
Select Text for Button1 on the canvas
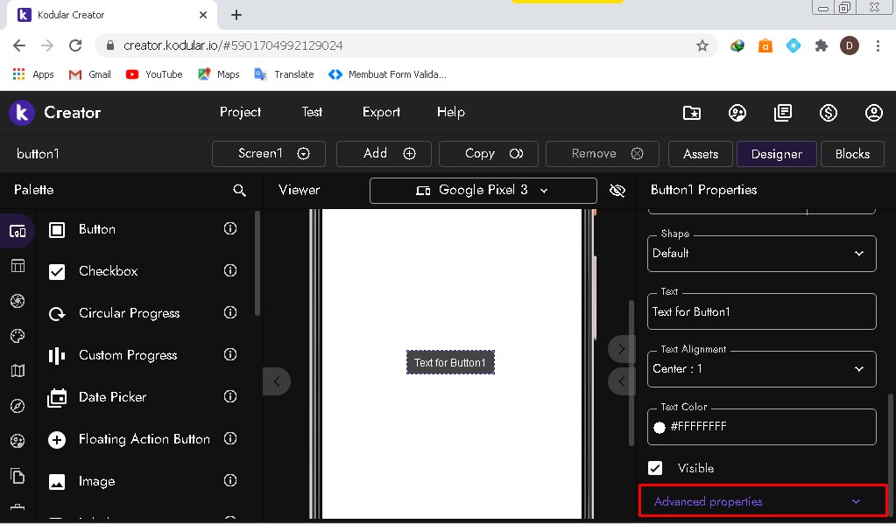click(x=450, y=361)
